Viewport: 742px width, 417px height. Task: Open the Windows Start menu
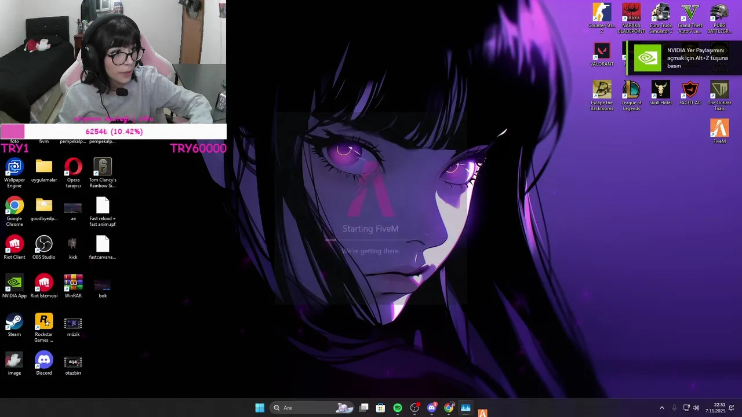click(260, 408)
